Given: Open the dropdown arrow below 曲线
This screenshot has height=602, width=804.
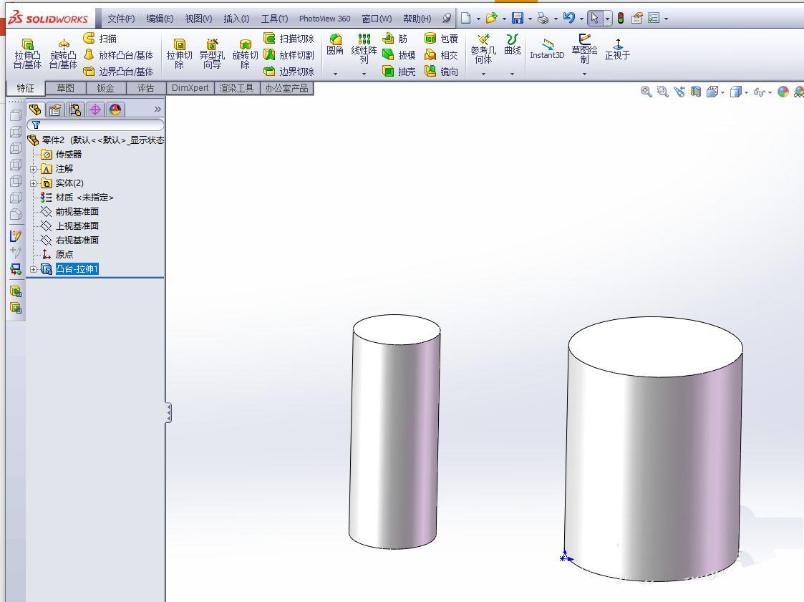Looking at the screenshot, I should (x=512, y=74).
